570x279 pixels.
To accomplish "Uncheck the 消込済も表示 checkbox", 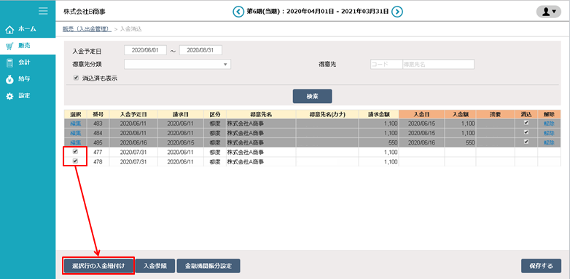I will click(x=76, y=78).
